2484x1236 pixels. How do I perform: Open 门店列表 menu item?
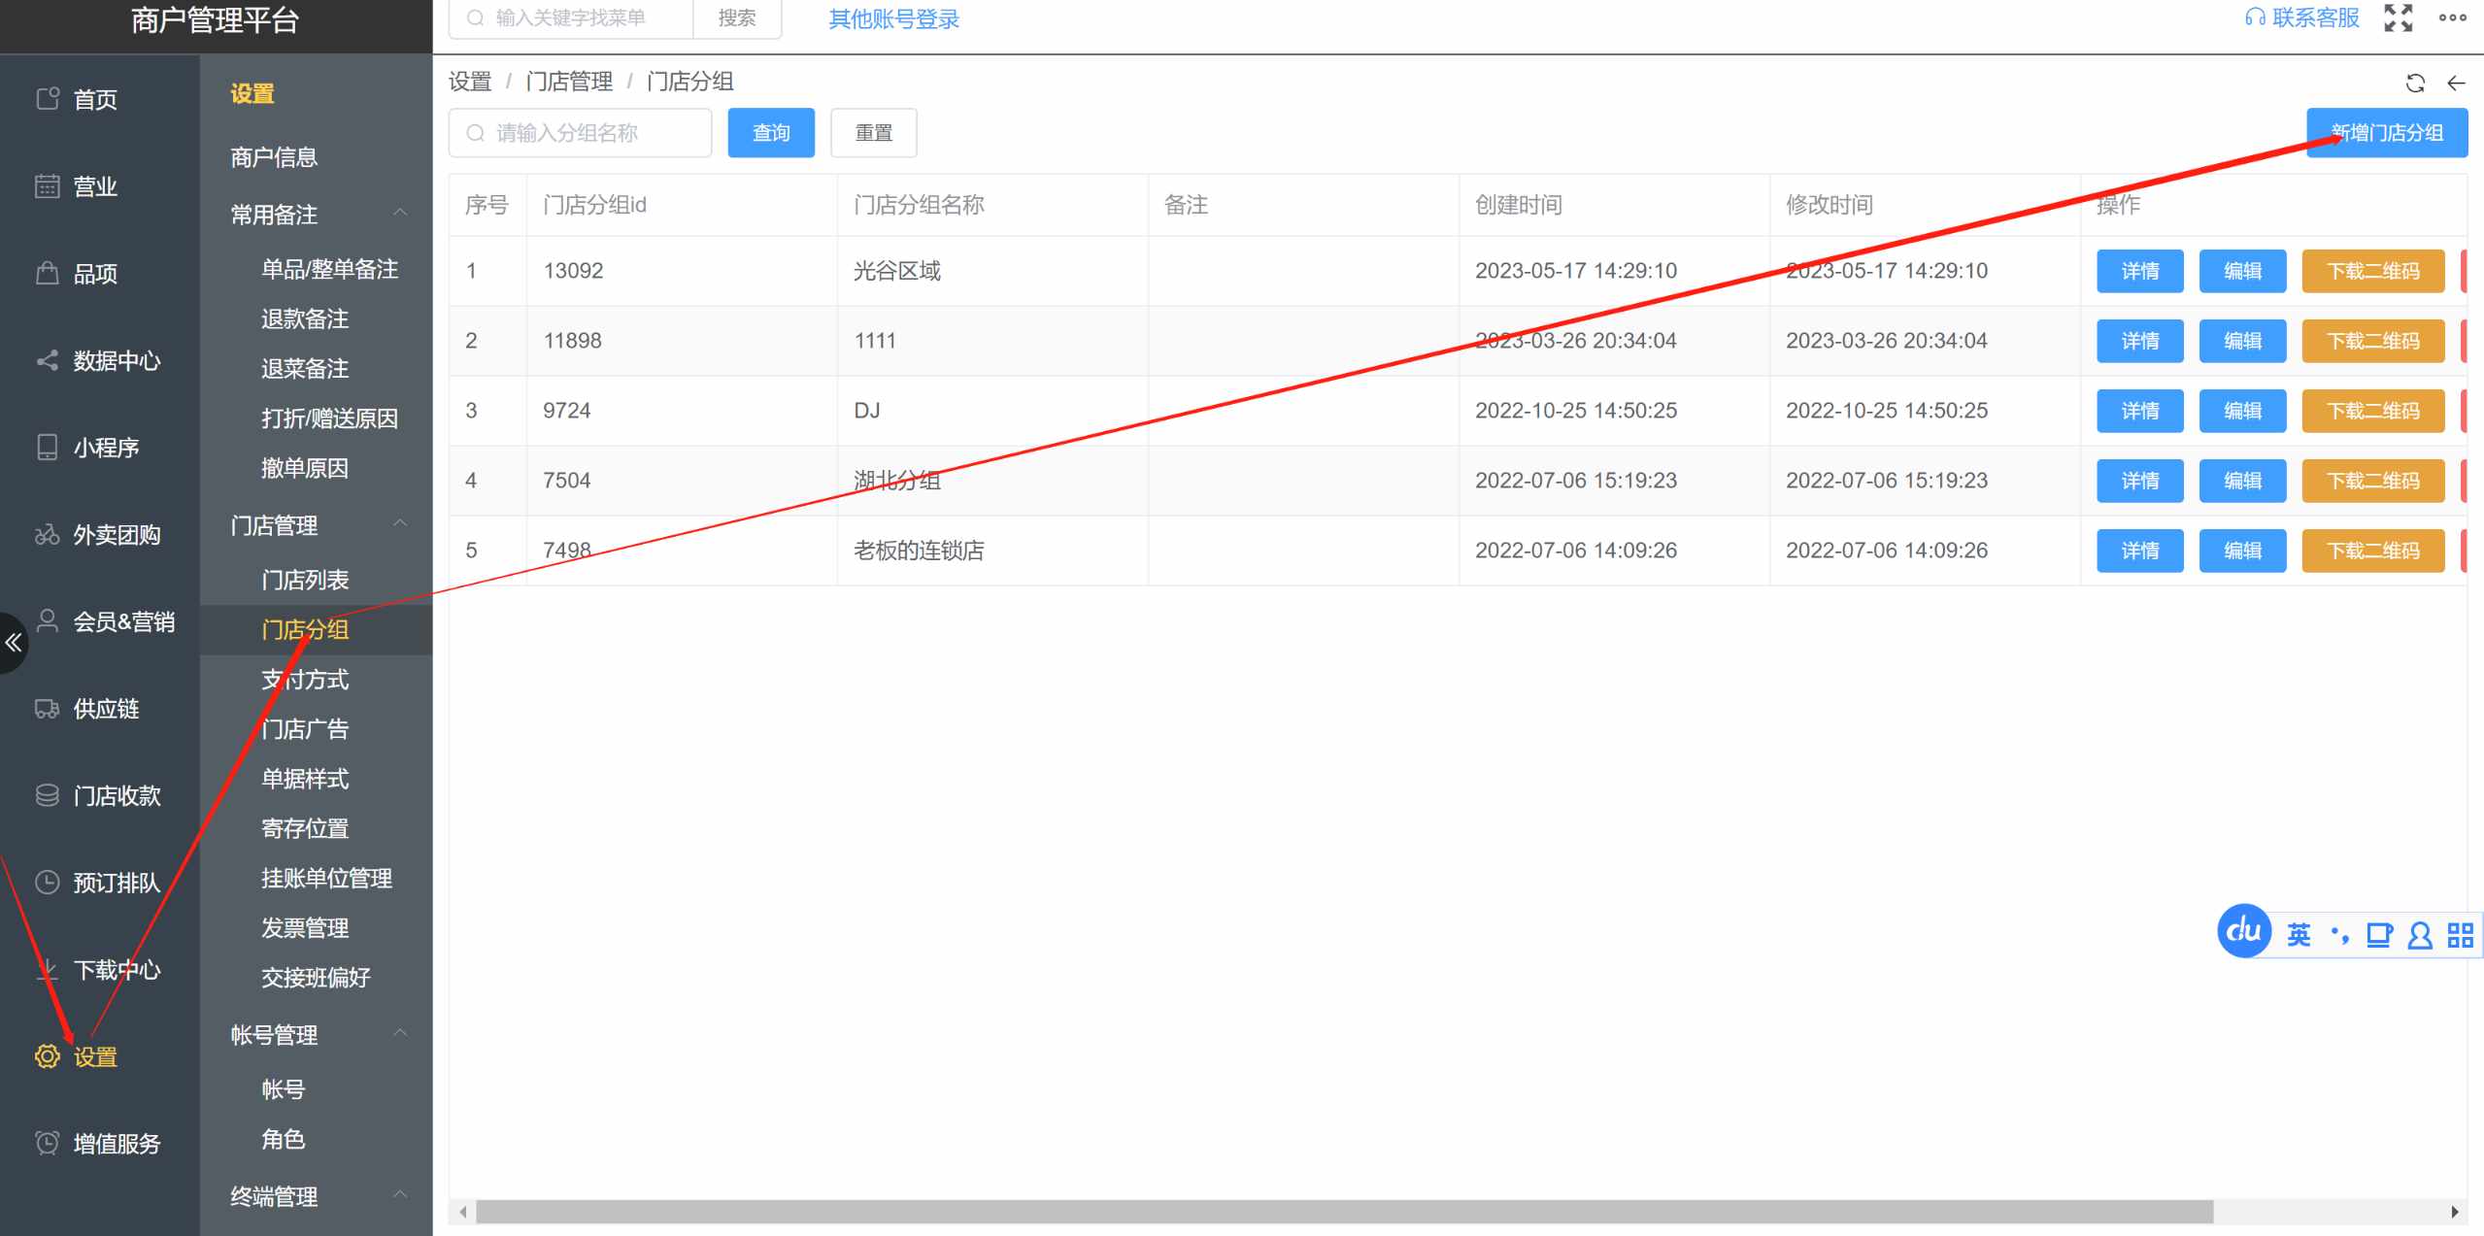(305, 580)
